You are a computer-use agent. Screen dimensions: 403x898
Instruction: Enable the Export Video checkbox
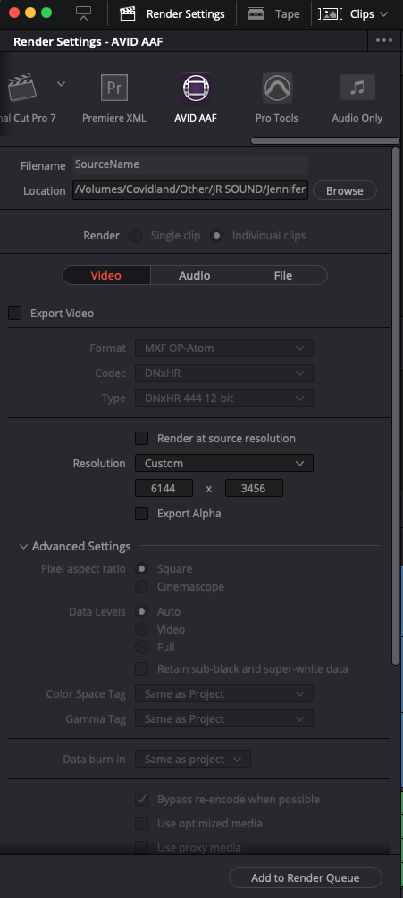click(x=15, y=314)
